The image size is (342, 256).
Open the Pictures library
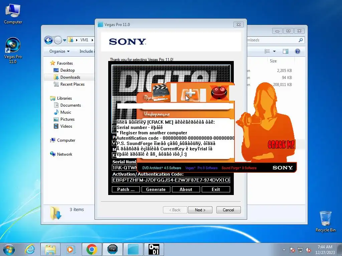pos(67,119)
